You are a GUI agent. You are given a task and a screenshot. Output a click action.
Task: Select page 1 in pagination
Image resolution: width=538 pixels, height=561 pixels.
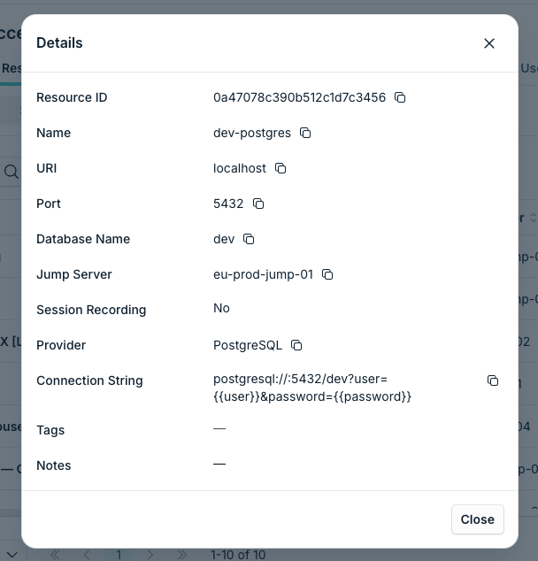(x=119, y=555)
